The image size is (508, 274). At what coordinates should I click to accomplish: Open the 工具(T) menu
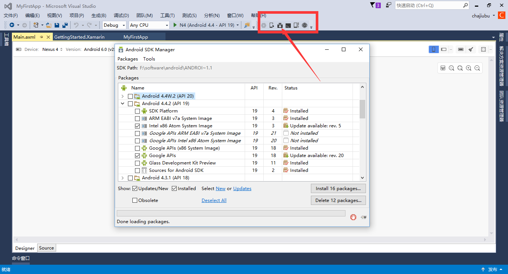click(x=167, y=16)
